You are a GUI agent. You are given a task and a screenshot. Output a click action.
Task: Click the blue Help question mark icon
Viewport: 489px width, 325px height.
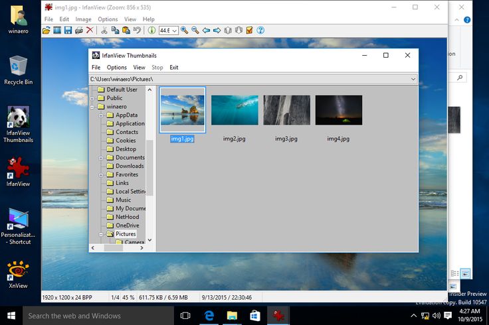coord(260,31)
